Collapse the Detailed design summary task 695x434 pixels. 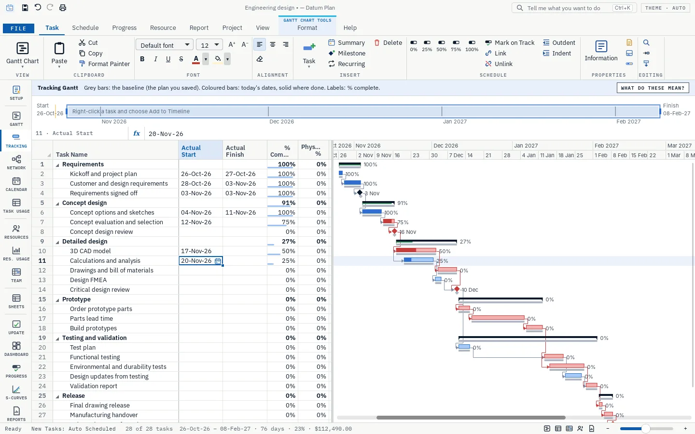58,242
